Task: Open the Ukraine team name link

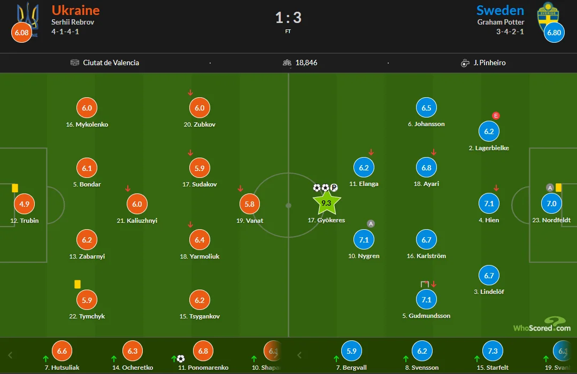Action: coord(75,10)
